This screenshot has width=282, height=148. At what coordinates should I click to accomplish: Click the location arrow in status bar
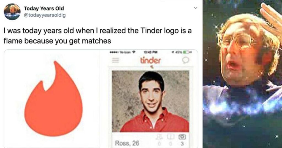pos(173,53)
